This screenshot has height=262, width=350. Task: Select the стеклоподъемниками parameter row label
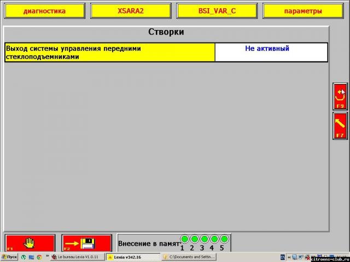pyautogui.click(x=110, y=52)
